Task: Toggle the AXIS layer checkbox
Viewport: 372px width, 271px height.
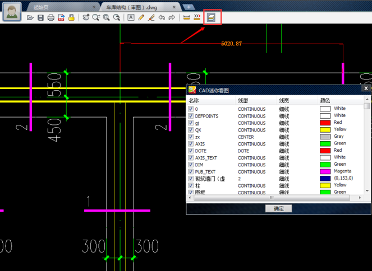Action: click(x=191, y=144)
